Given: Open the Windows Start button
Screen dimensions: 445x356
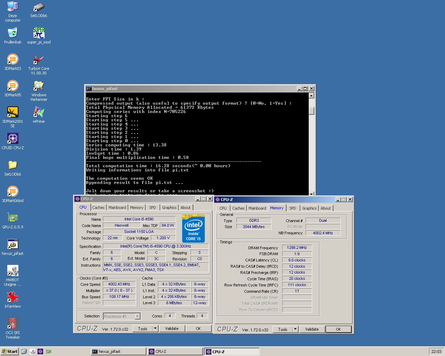Looking at the screenshot, I should coord(9,351).
